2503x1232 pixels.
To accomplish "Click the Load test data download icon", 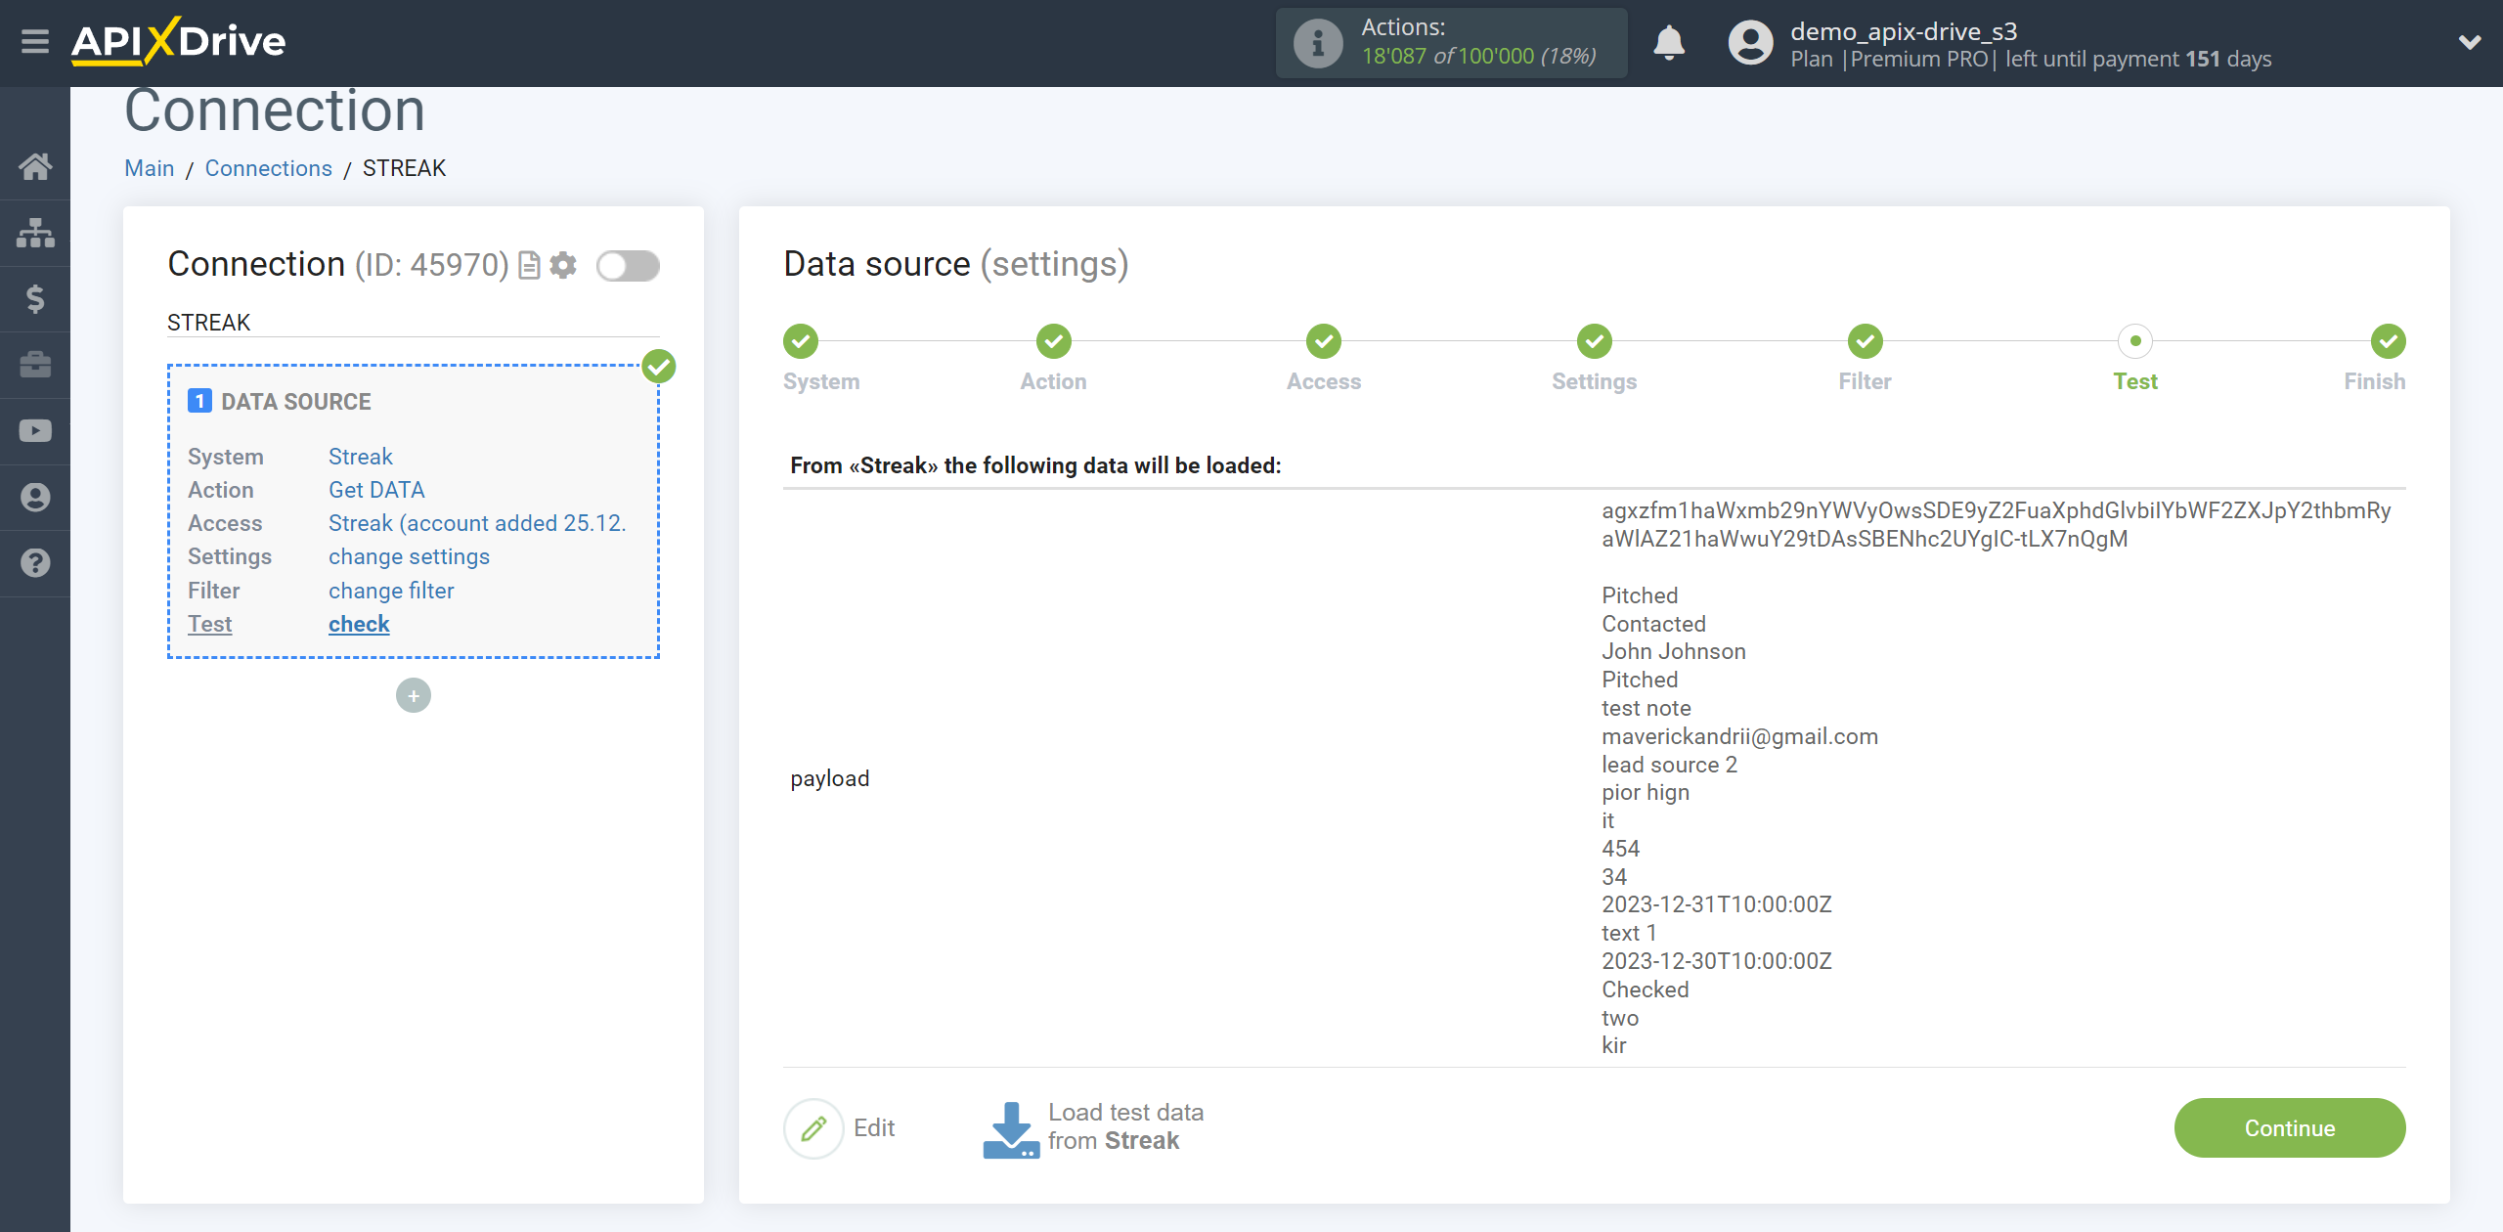I will (x=1011, y=1129).
